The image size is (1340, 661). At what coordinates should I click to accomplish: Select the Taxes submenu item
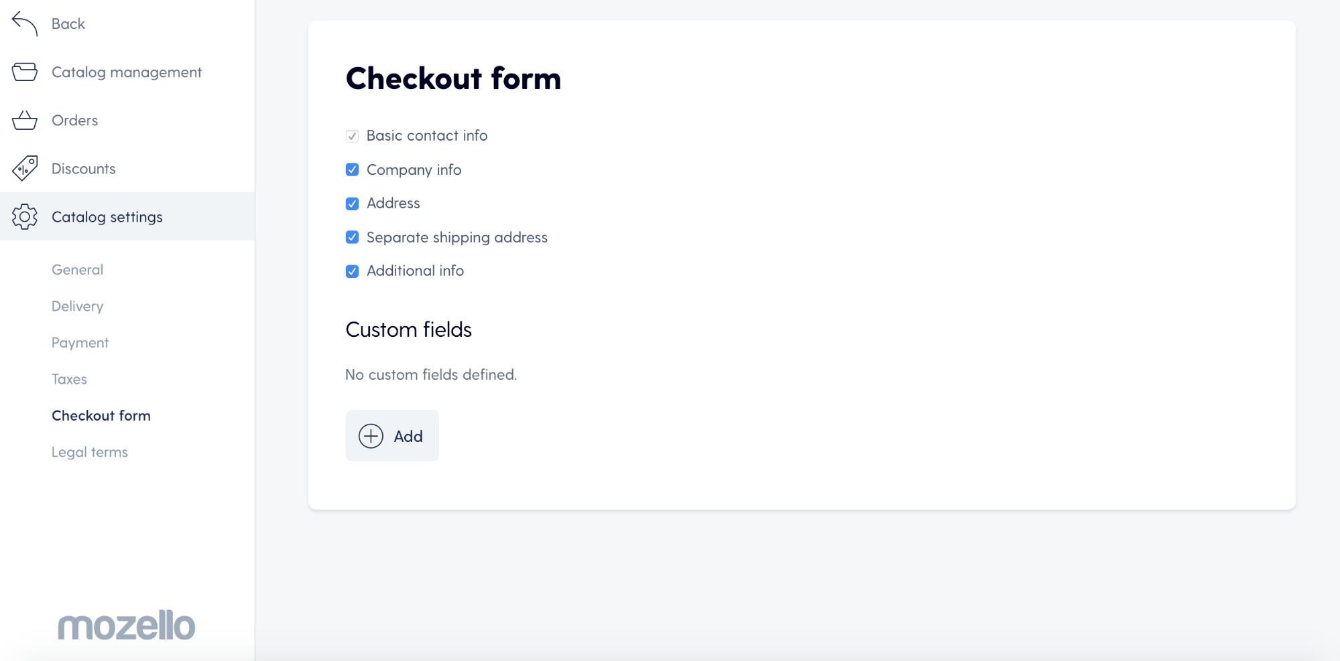point(69,379)
